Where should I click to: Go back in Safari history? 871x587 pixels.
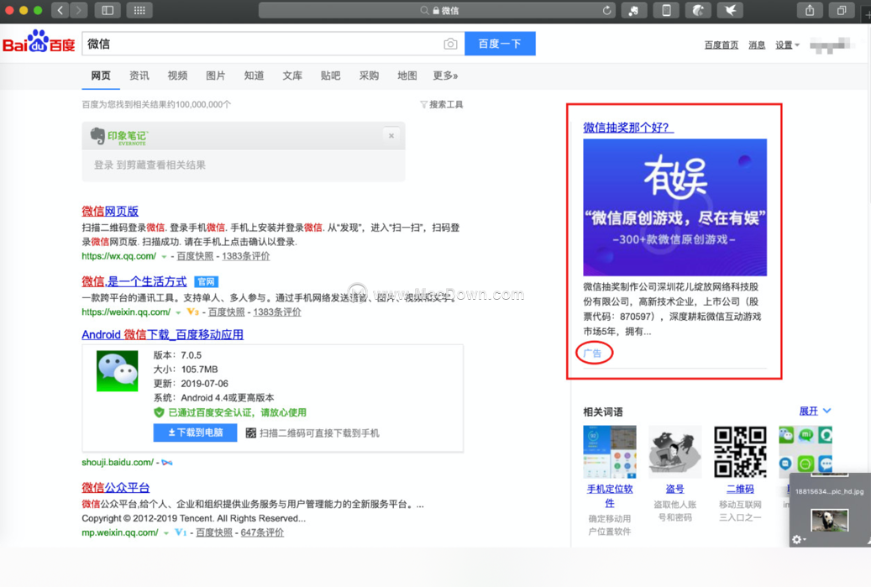point(60,10)
